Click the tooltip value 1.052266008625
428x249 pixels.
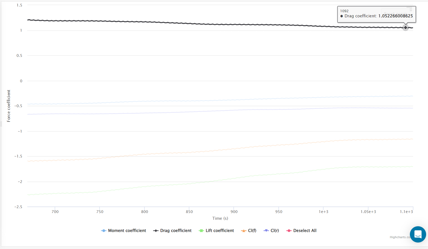396,16
